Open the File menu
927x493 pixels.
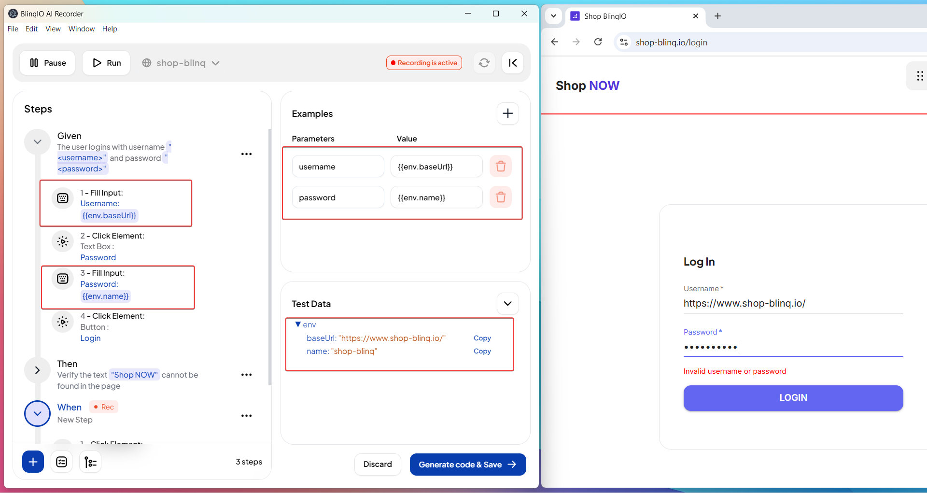coord(13,29)
